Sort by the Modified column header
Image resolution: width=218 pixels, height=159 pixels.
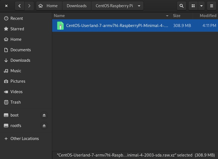point(206,16)
